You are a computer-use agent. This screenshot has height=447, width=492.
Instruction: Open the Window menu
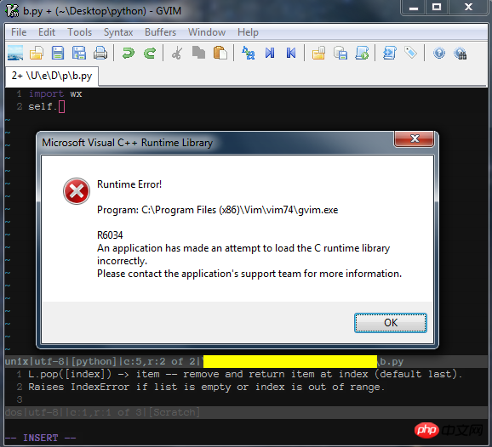pyautogui.click(x=207, y=32)
